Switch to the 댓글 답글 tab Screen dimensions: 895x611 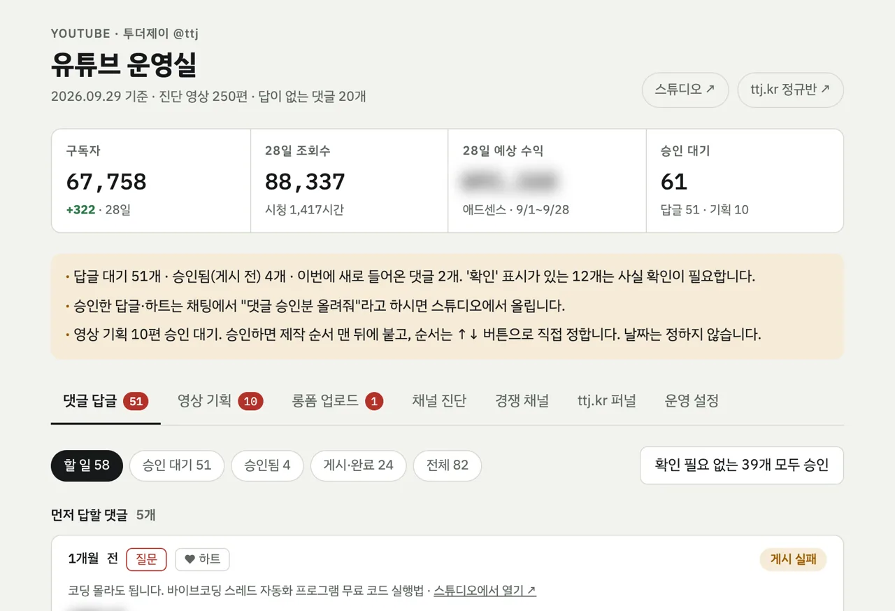click(106, 401)
